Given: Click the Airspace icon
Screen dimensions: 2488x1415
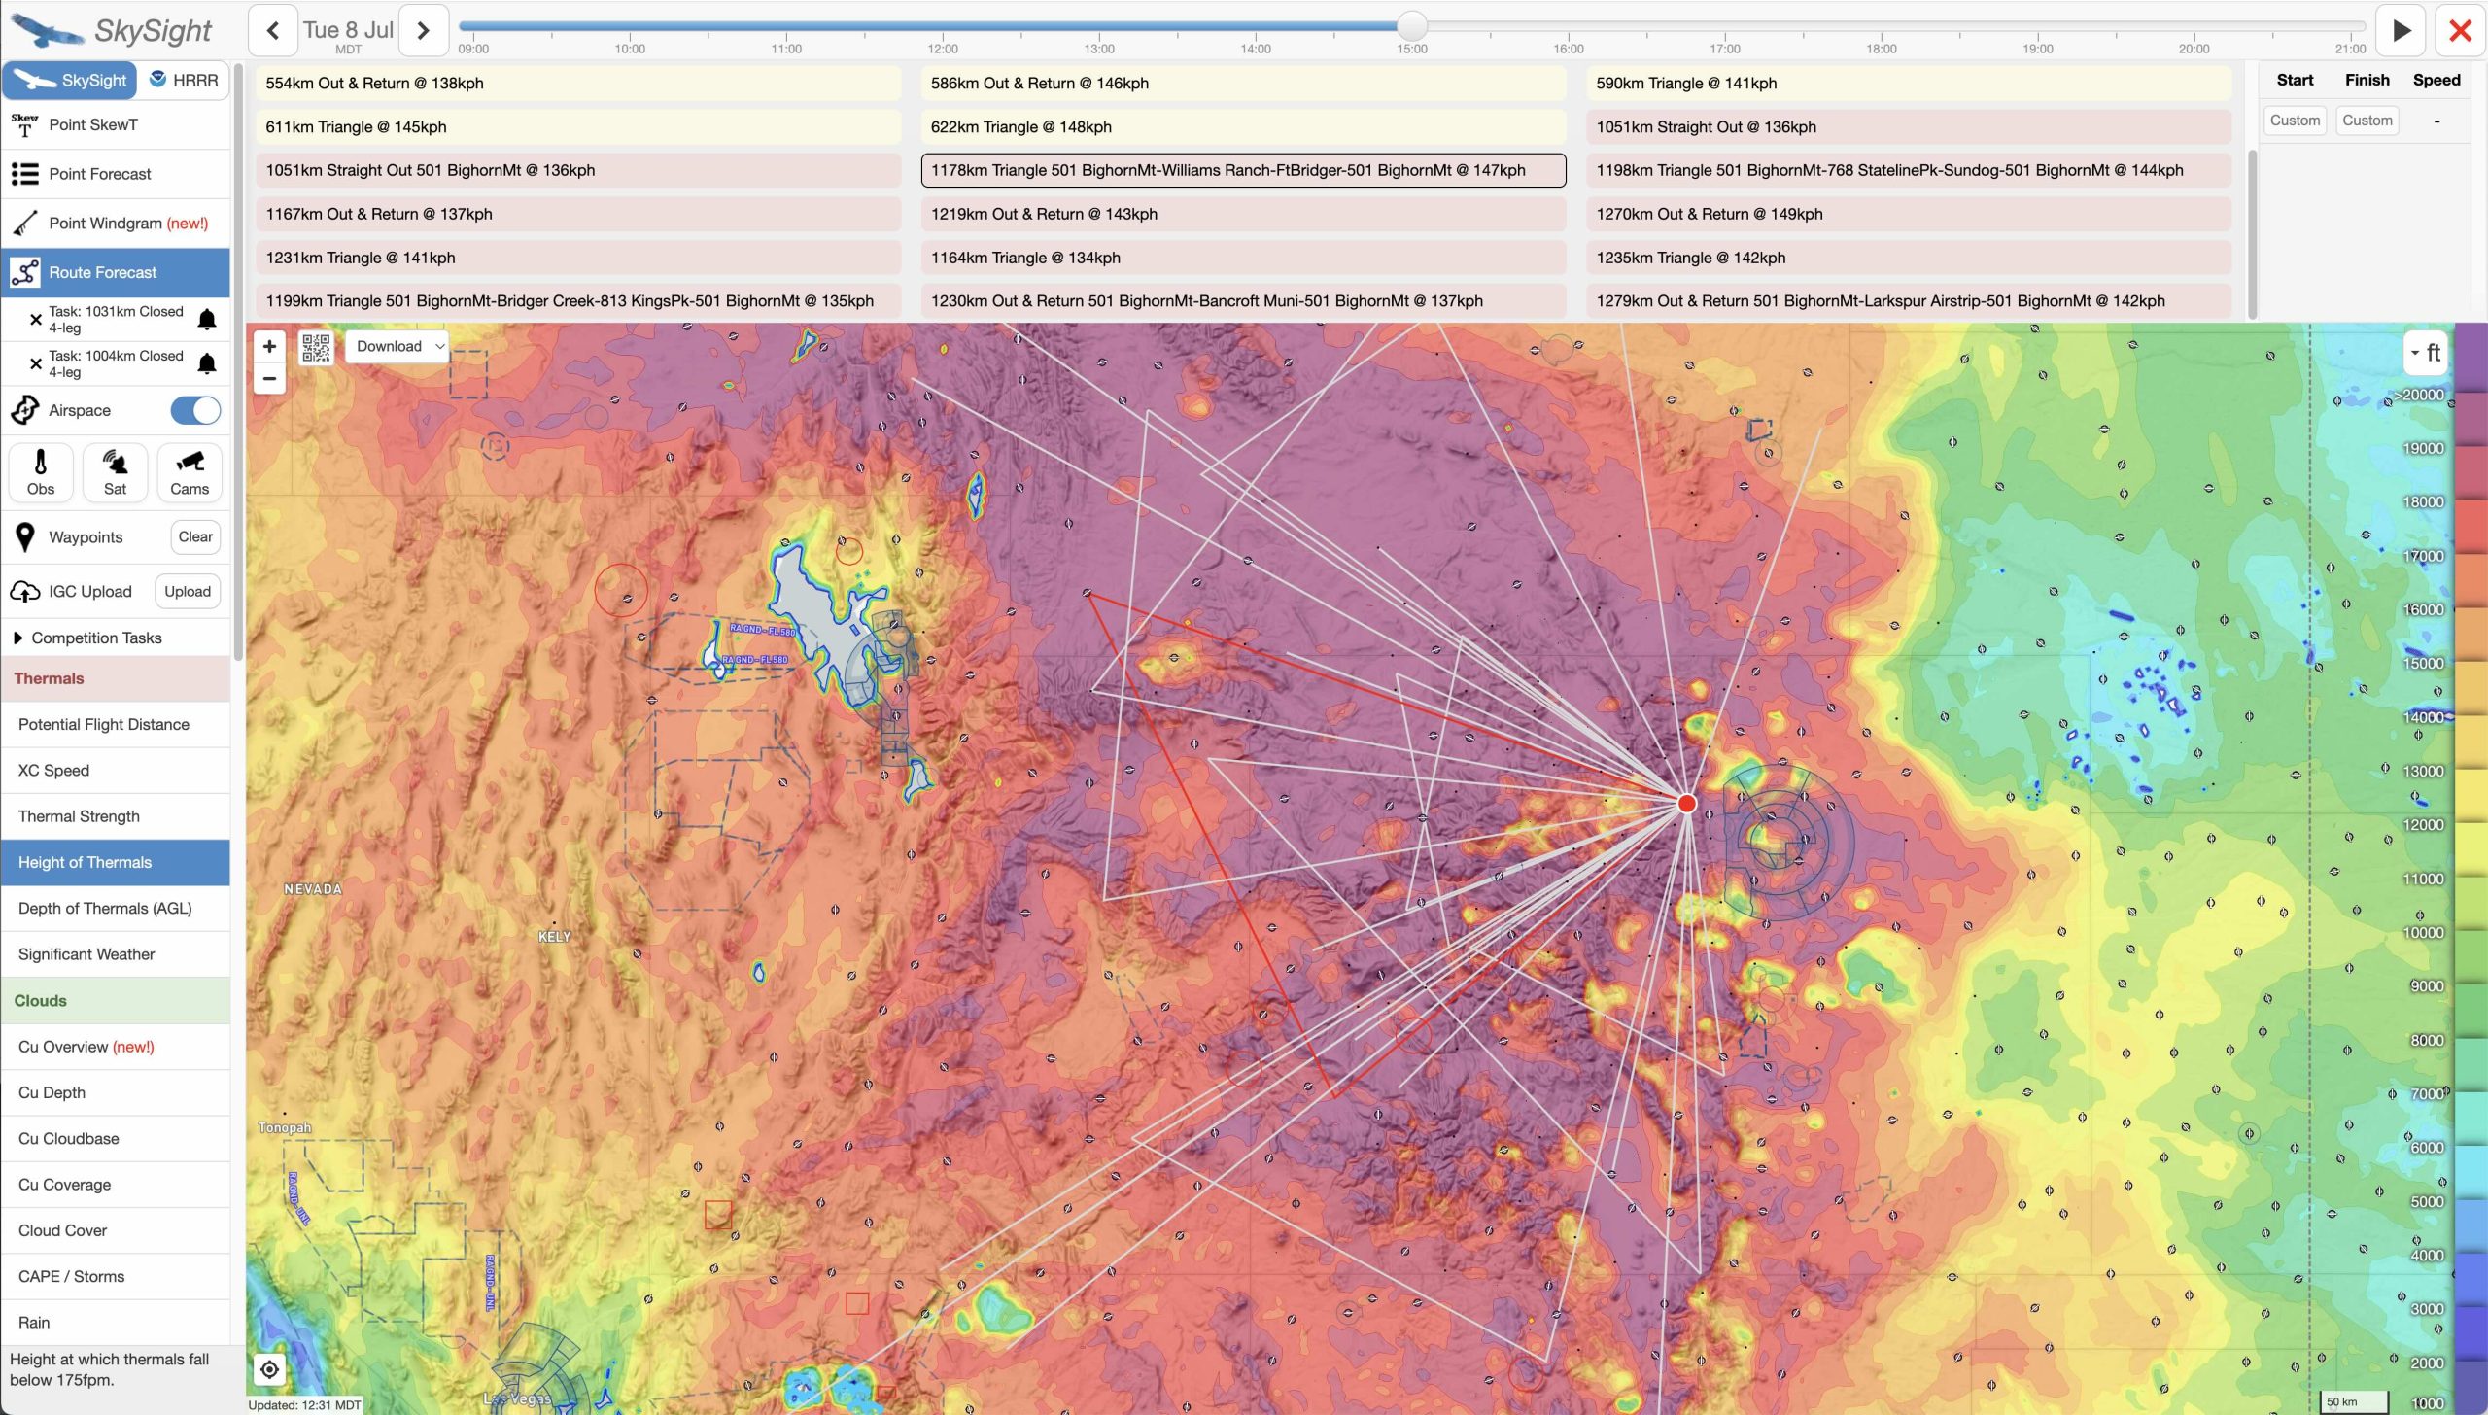Looking at the screenshot, I should tap(24, 410).
